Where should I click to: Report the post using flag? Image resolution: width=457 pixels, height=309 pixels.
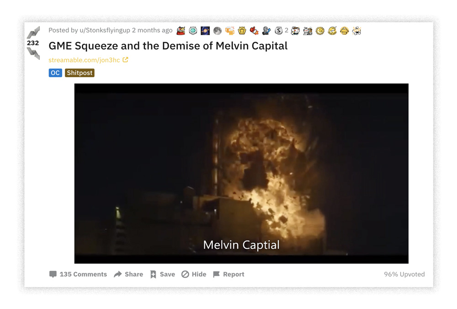pyautogui.click(x=228, y=274)
